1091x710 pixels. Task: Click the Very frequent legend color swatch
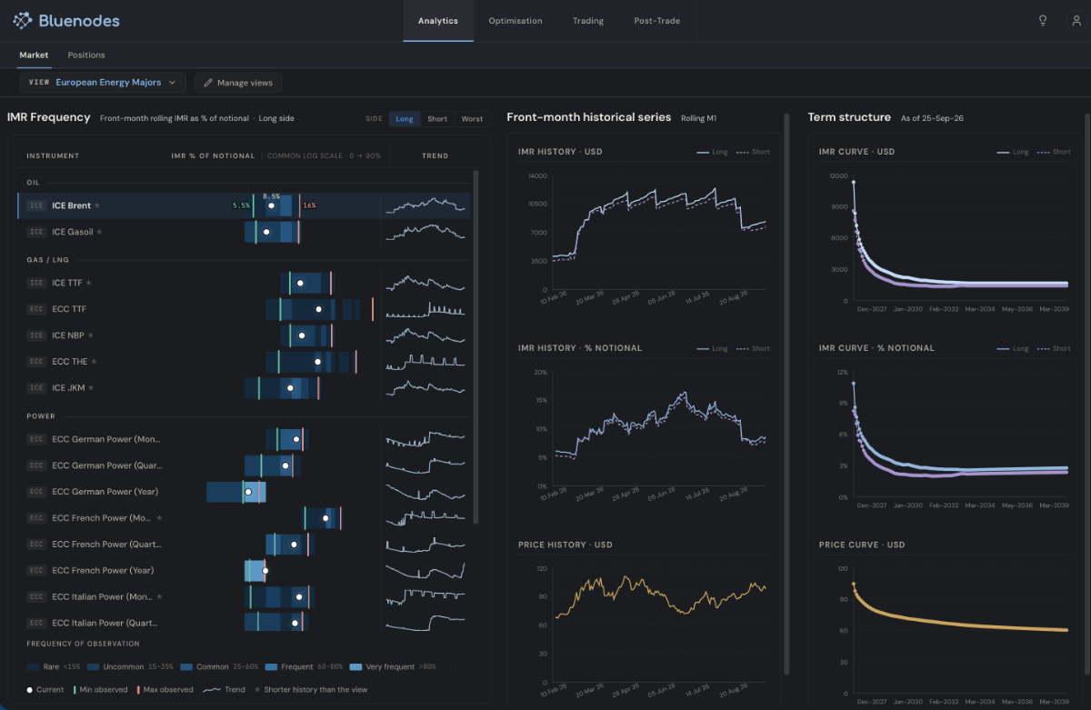pos(355,667)
